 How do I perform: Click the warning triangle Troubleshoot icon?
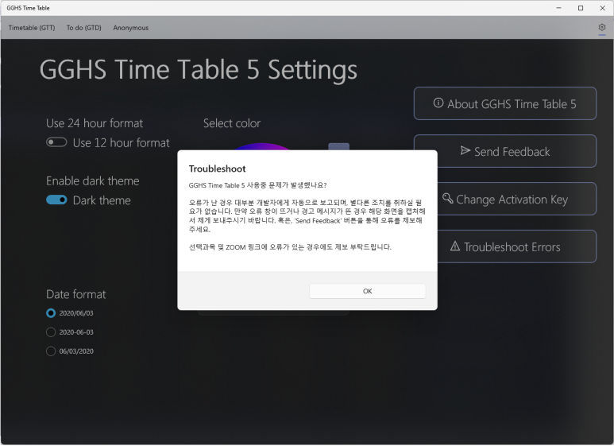click(455, 246)
